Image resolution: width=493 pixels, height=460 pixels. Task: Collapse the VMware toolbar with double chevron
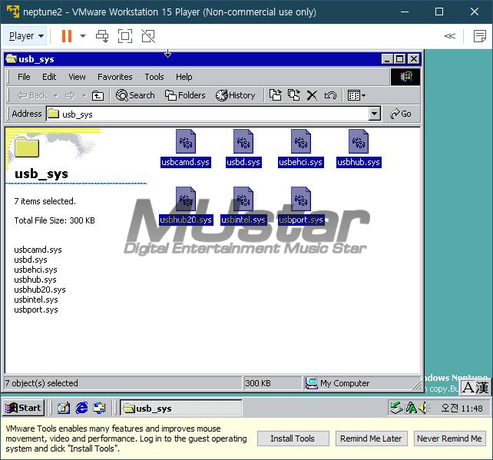[x=449, y=36]
